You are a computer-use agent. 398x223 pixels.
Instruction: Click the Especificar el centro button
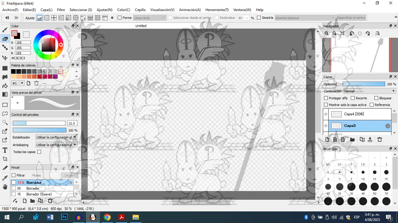351,18
